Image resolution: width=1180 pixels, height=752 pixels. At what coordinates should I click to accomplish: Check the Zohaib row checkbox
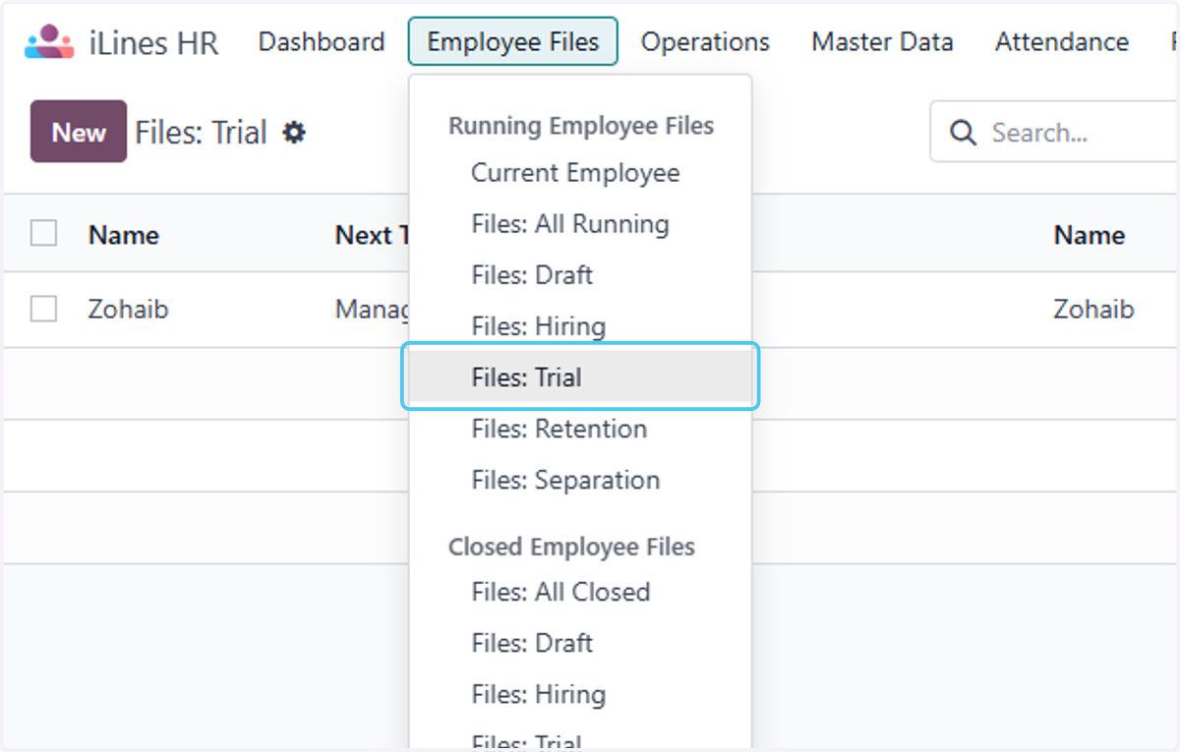click(43, 309)
